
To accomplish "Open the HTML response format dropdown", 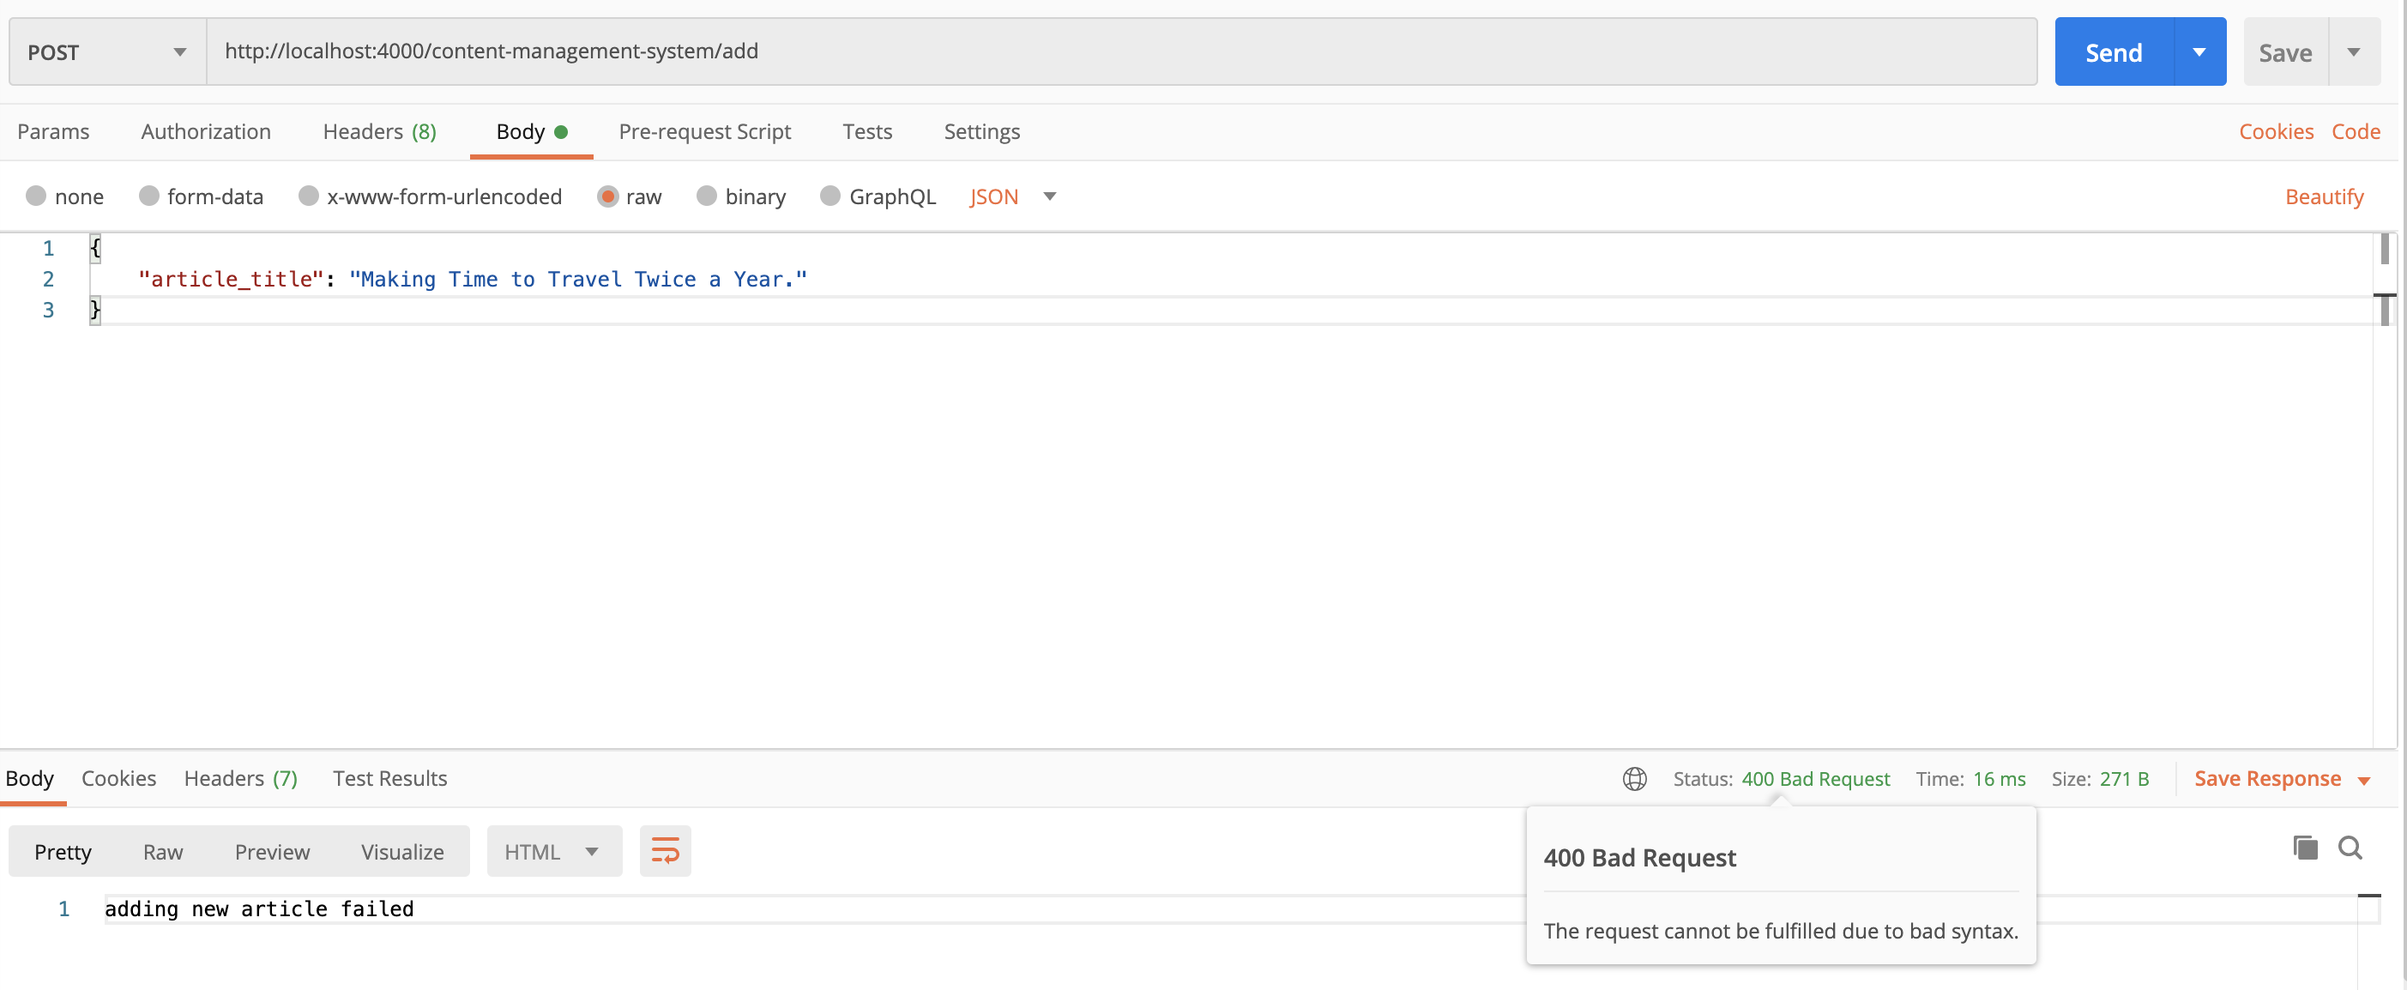I will pyautogui.click(x=553, y=852).
